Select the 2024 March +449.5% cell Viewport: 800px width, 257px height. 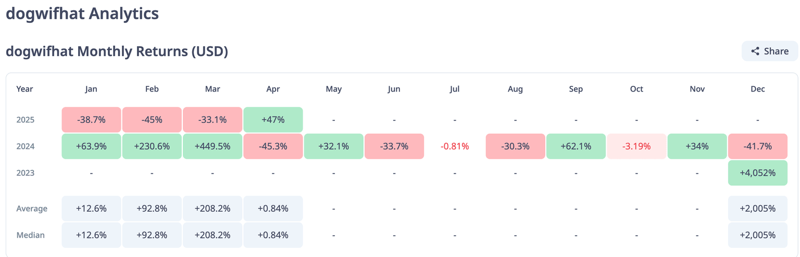pyautogui.click(x=213, y=146)
